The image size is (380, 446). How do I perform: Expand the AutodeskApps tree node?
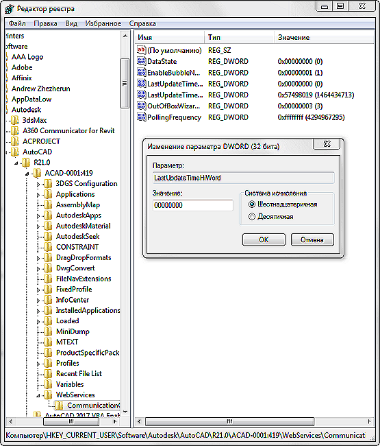click(38, 216)
